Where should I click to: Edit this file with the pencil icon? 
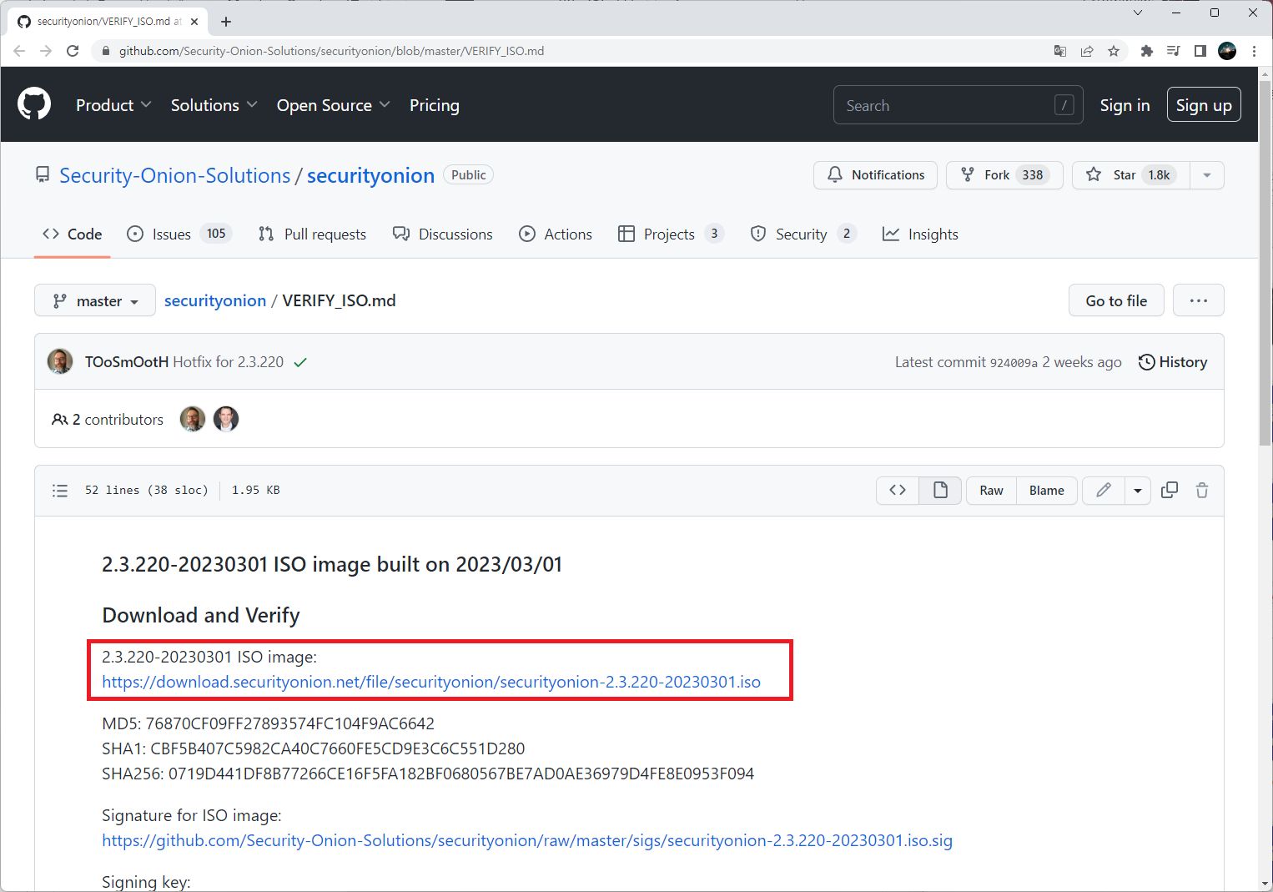1104,491
